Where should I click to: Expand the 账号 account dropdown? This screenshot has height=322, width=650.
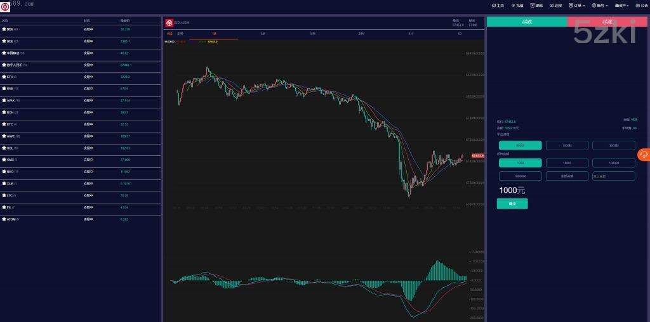[x=600, y=6]
